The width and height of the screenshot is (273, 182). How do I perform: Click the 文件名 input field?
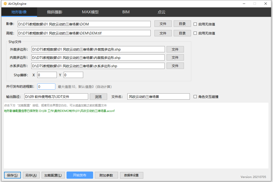[x=158, y=97]
